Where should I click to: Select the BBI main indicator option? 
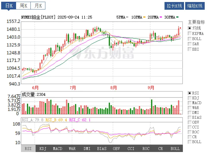pos(189,49)
